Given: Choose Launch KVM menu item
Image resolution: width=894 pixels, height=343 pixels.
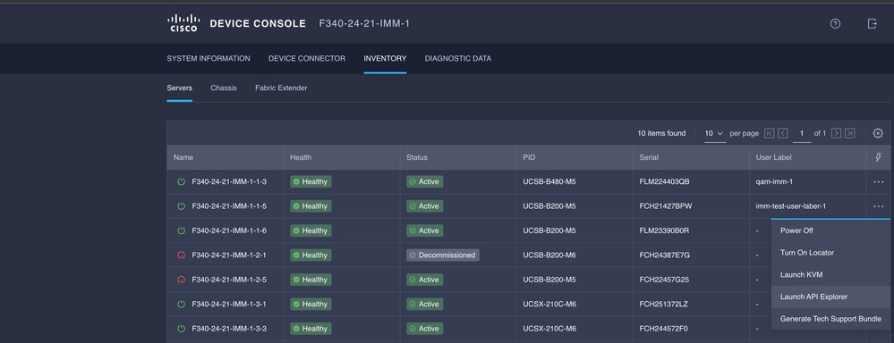Looking at the screenshot, I should pos(830,275).
